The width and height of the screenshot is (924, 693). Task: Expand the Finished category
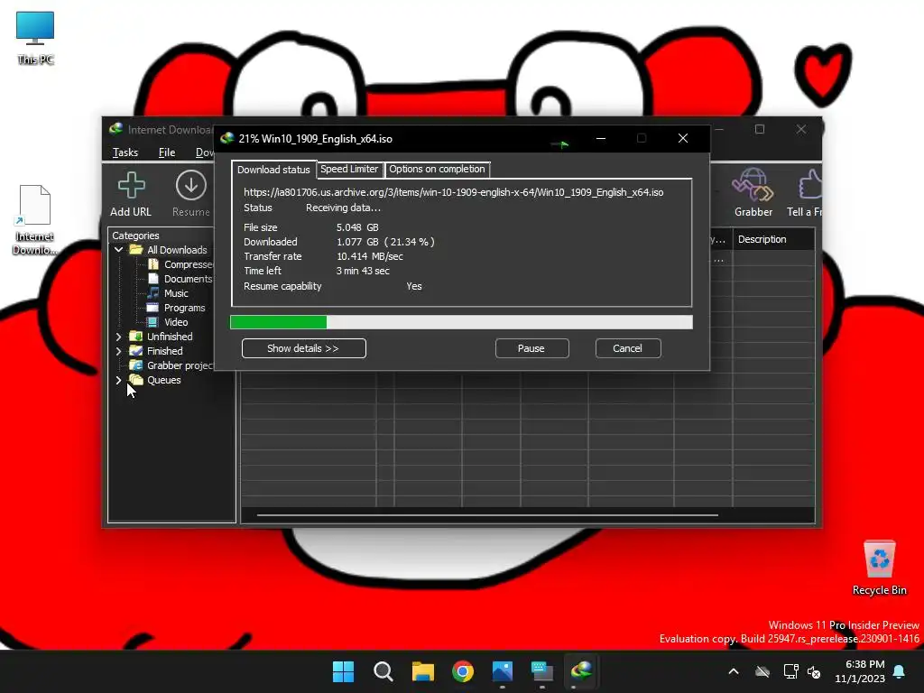tap(118, 351)
